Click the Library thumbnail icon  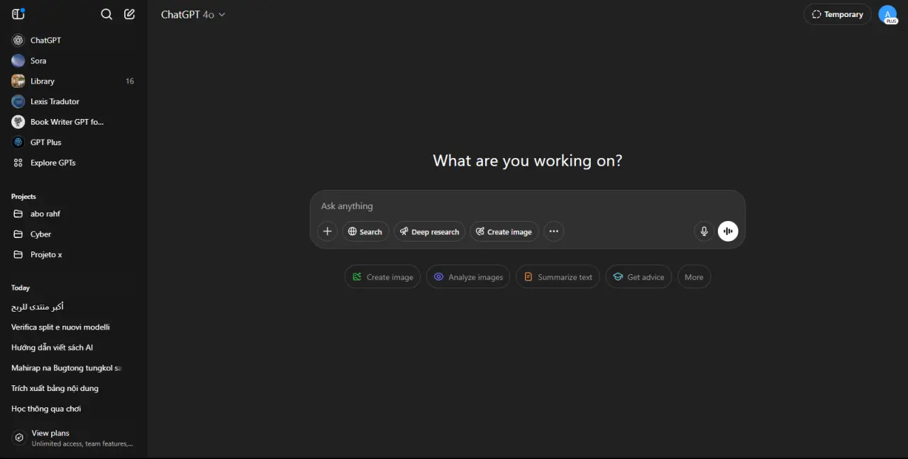tap(18, 81)
